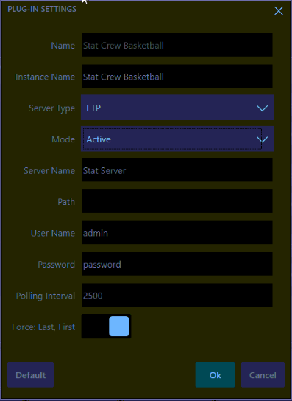Close the Plug-in Settings dialog

click(x=279, y=11)
